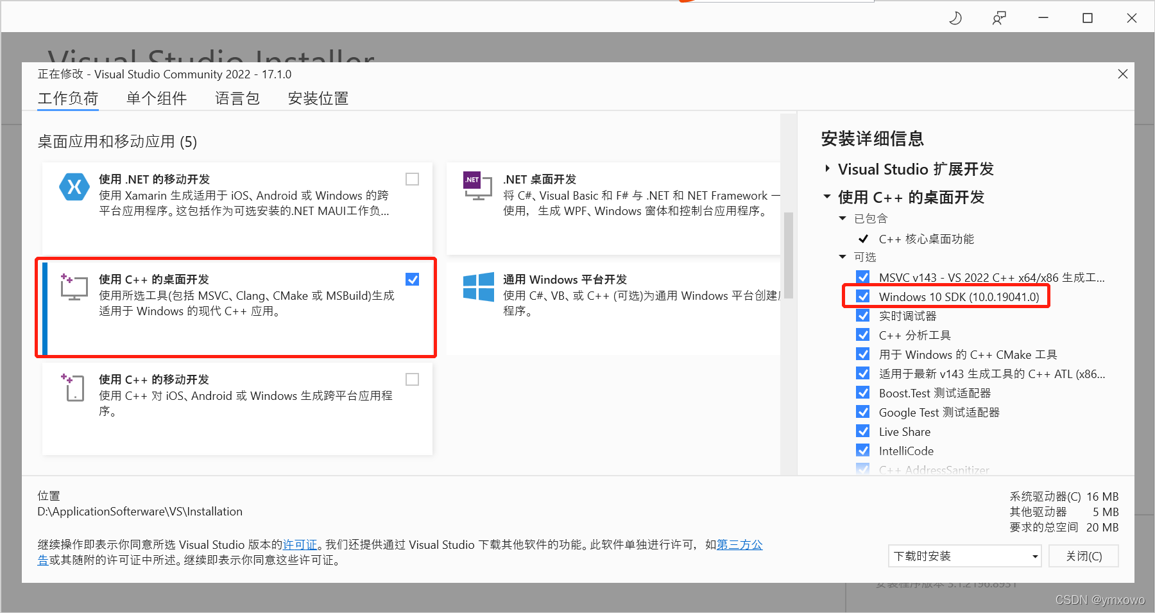Screen dimensions: 1155x613
Task: Click the C++ mobile development phone icon
Action: (74, 388)
